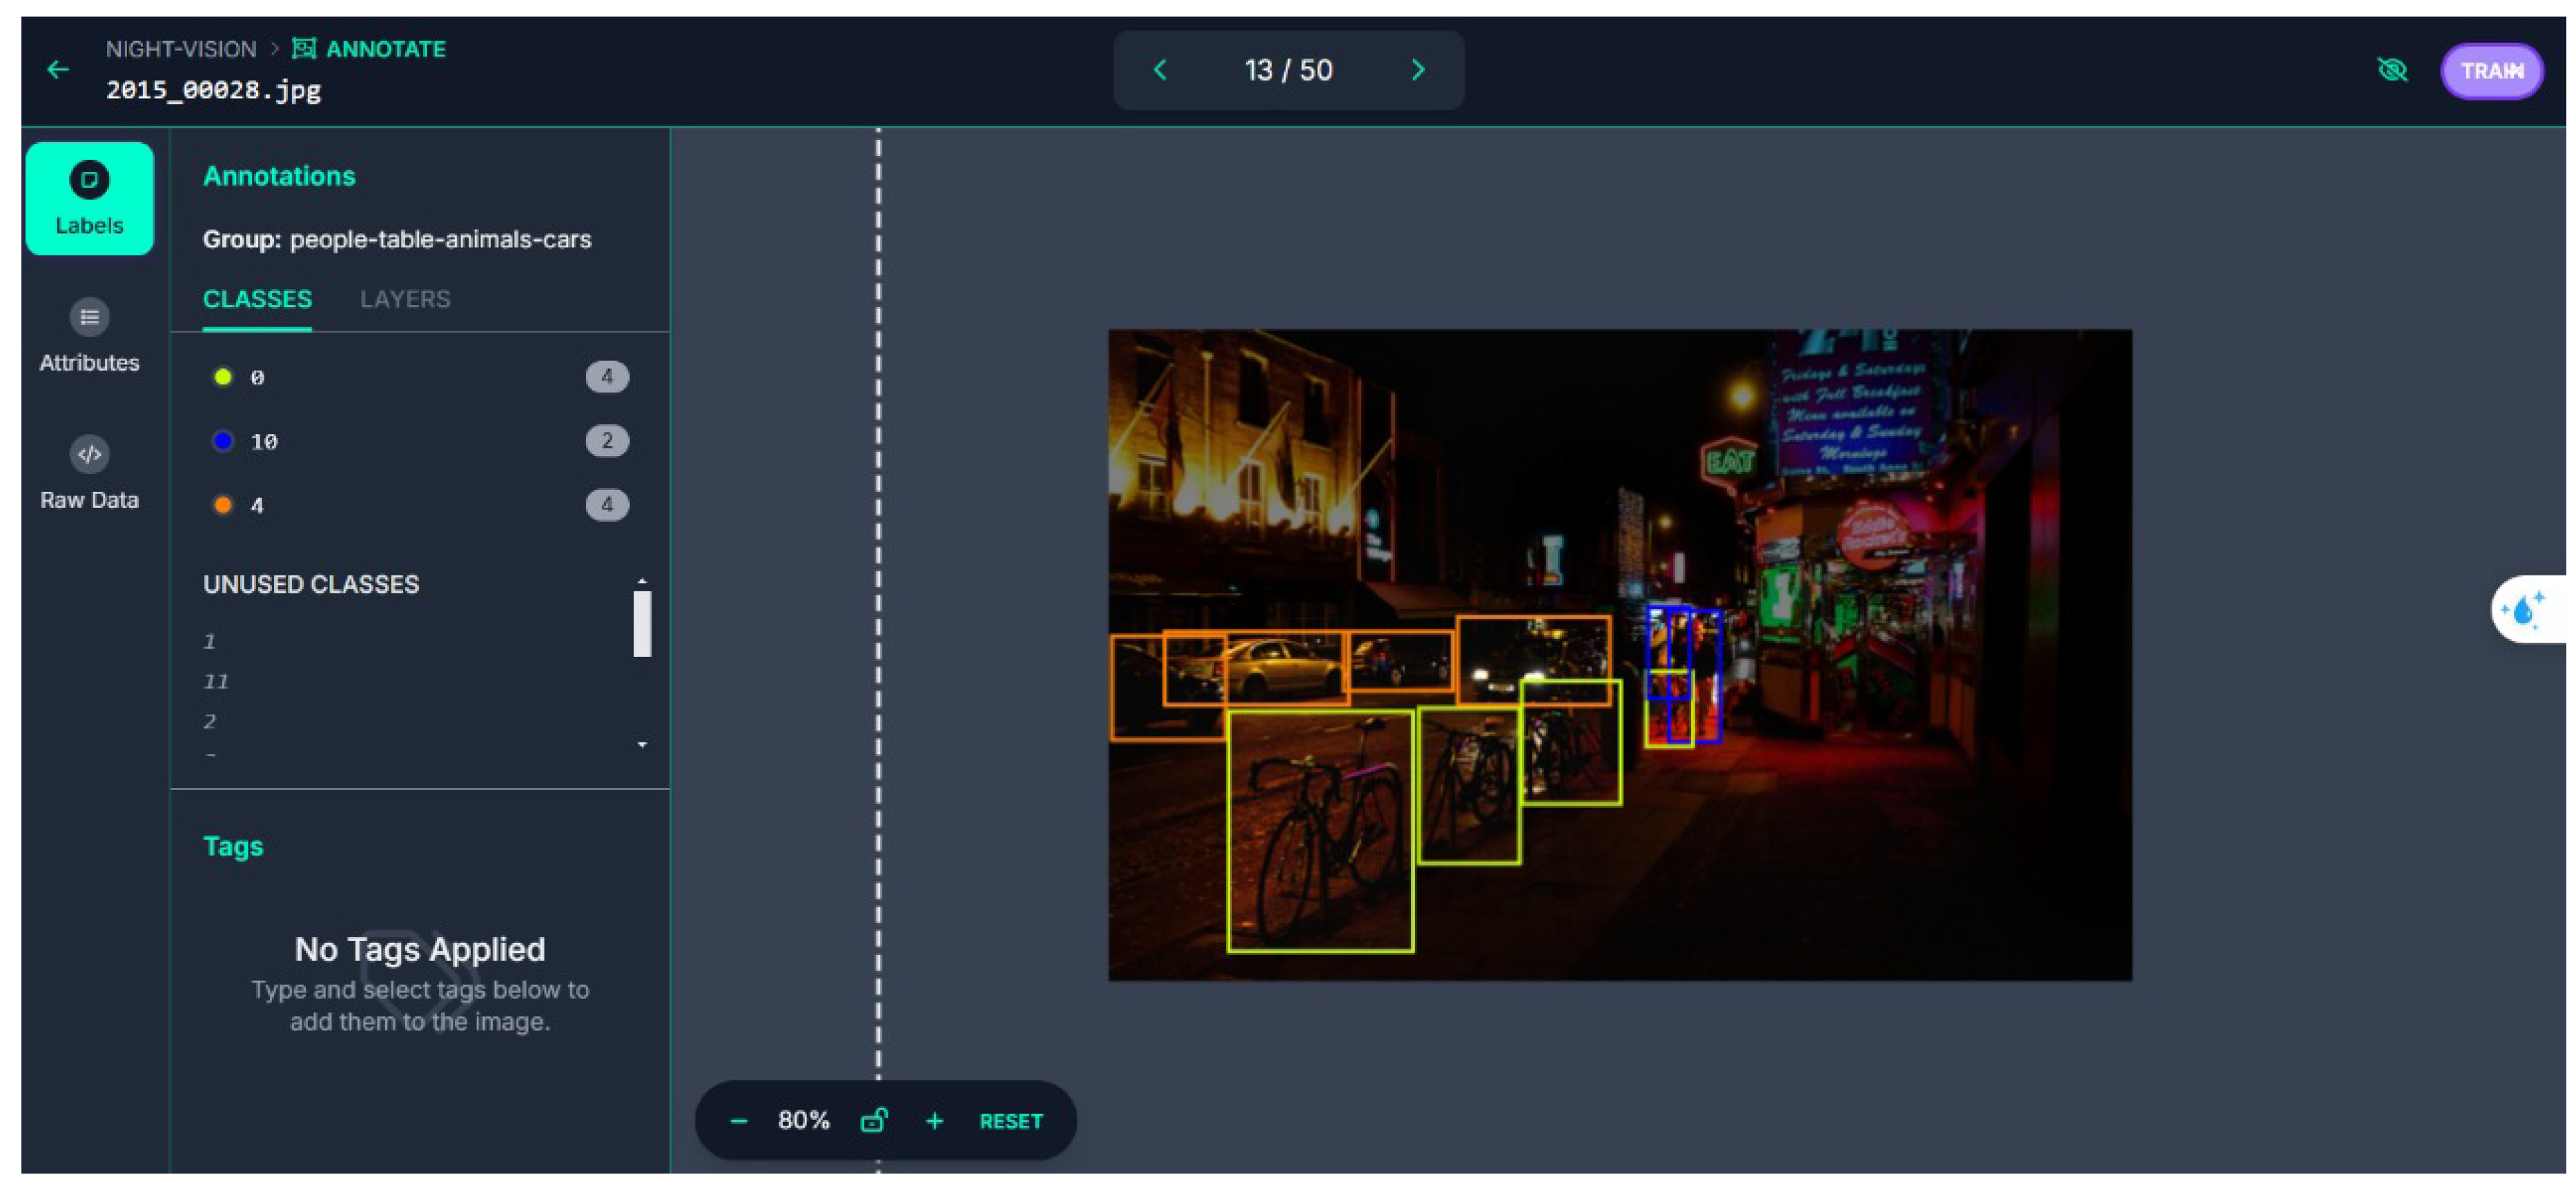This screenshot has width=2576, height=1186.
Task: Go to previous image with left chevron
Action: tap(1160, 70)
